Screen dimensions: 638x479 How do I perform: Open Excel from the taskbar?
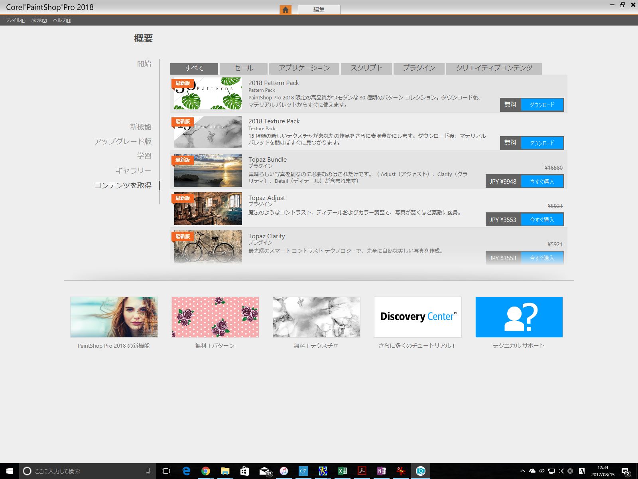click(342, 471)
